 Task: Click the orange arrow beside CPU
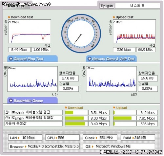pos(56,138)
